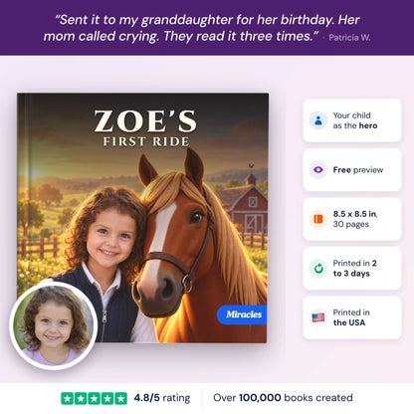414x414 pixels.
Task: Click the ZOE'S book title text
Action: click(x=145, y=121)
